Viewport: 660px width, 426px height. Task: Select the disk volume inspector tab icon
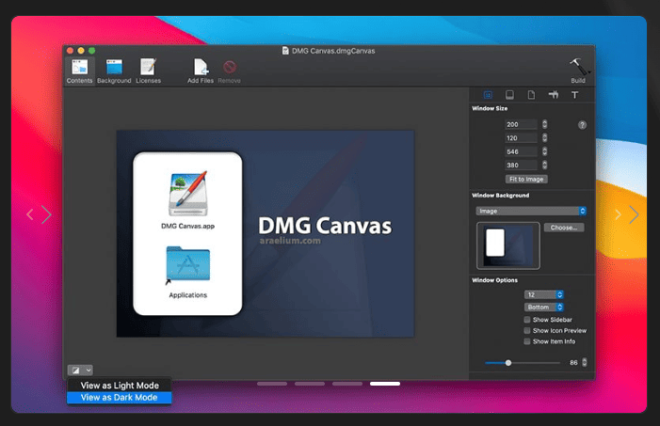point(509,95)
